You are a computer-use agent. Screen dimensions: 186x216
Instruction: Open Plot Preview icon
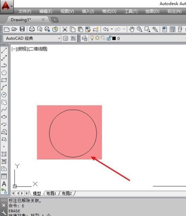(x=40, y=29)
